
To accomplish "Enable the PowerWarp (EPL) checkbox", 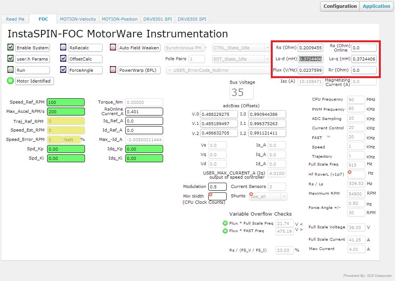I will [x=113, y=70].
